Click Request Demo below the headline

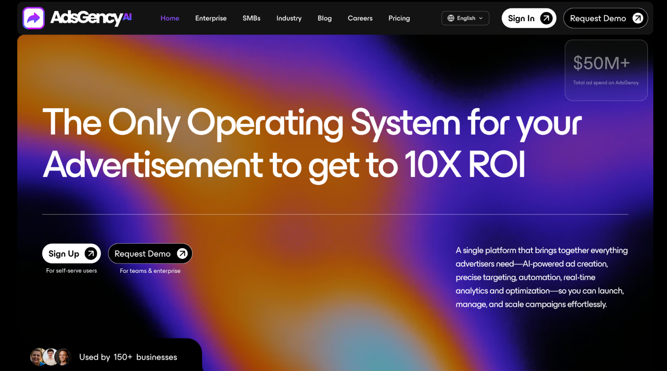click(150, 254)
